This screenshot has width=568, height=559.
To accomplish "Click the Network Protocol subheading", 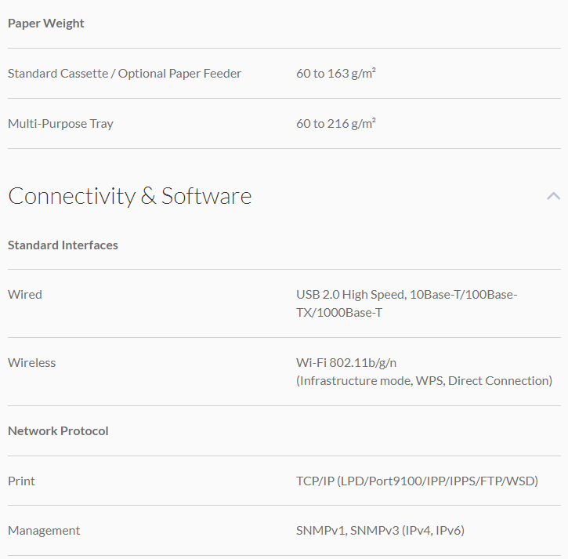I will pyautogui.click(x=58, y=431).
